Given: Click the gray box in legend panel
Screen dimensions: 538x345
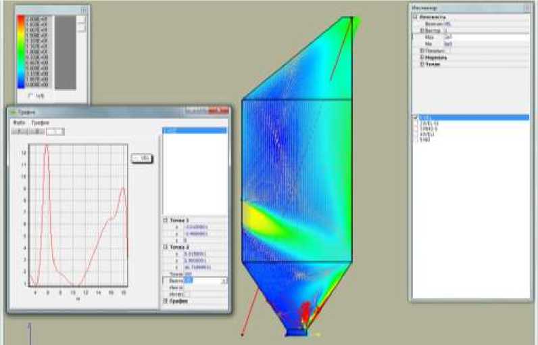Looking at the screenshot, I should click(66, 53).
